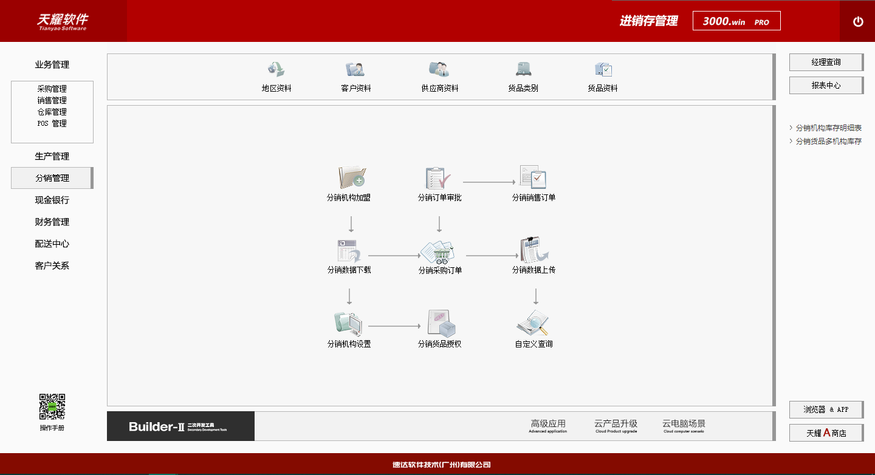Open 地区资料 from the top toolbar

pyautogui.click(x=276, y=69)
